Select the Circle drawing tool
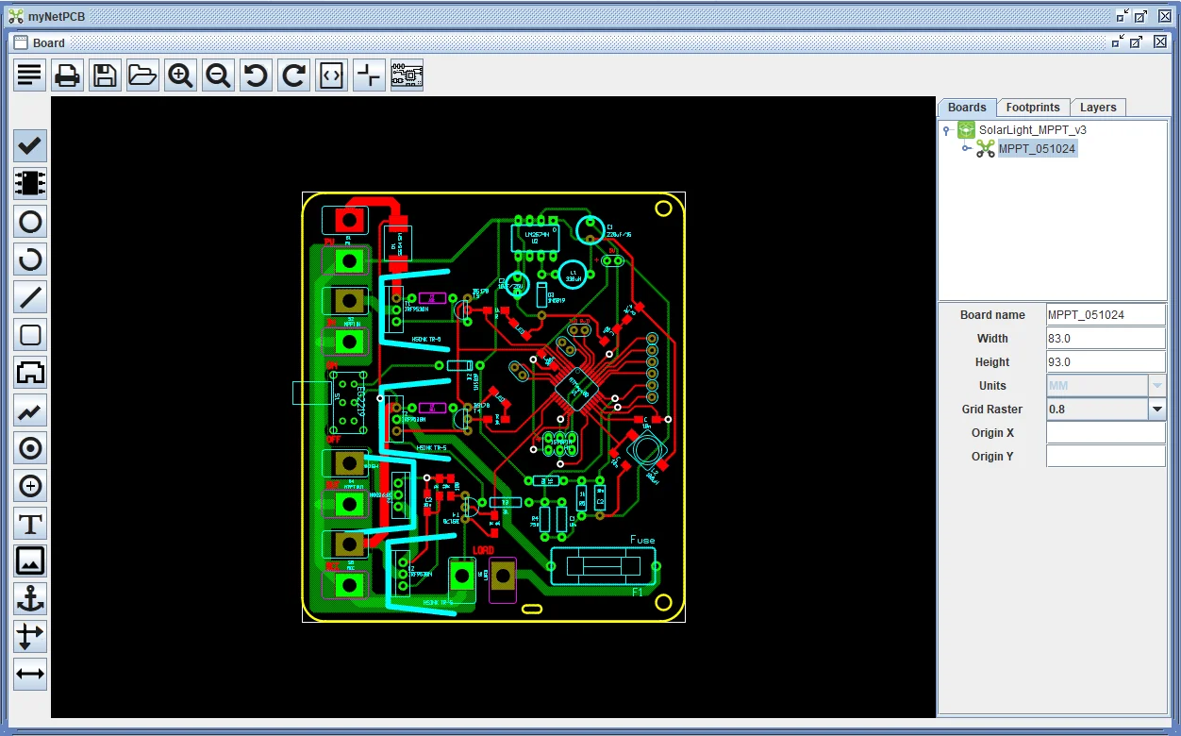Image resolution: width=1181 pixels, height=736 pixels. 30,221
